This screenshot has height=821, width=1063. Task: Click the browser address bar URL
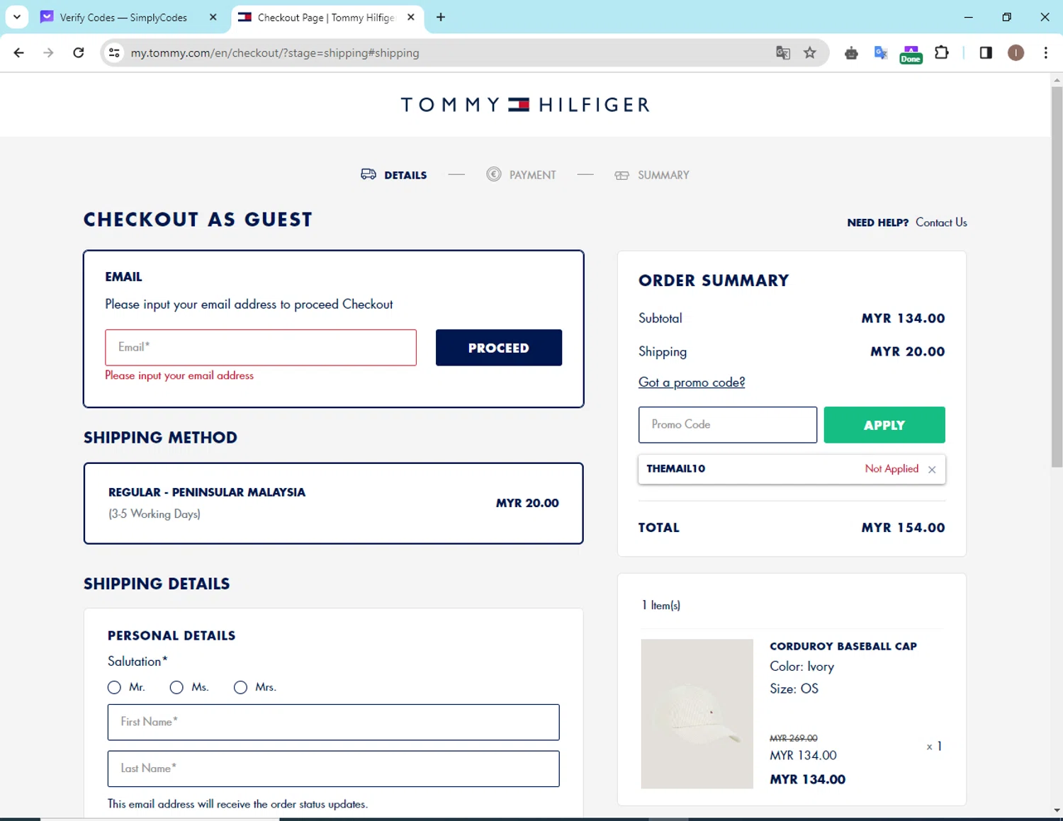pos(275,53)
